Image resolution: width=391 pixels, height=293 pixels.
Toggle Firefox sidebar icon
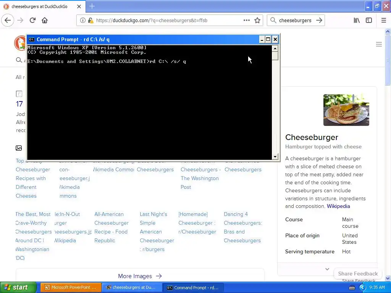369,21
